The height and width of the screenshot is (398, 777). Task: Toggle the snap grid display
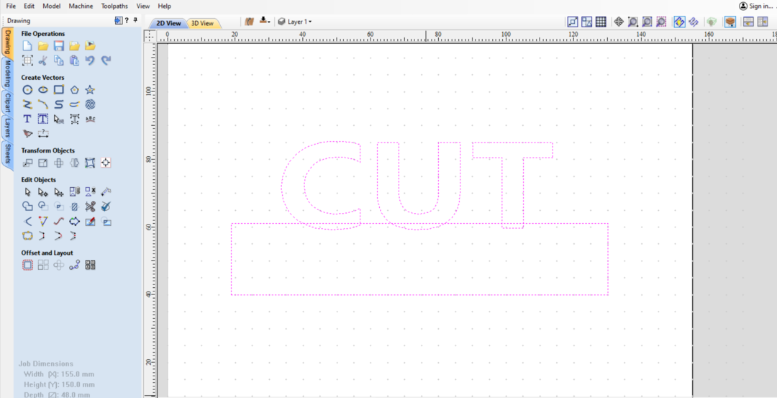coord(601,22)
